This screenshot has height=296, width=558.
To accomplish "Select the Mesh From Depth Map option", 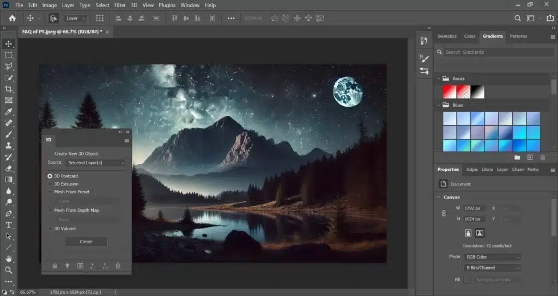I will click(50, 210).
